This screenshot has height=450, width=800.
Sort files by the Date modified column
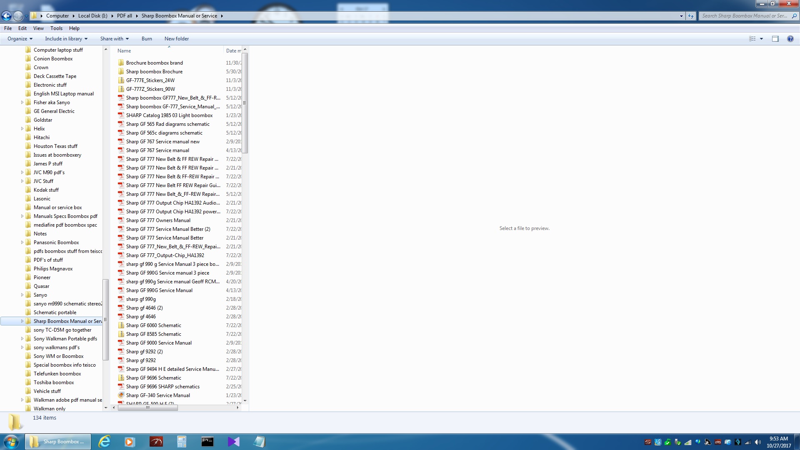233,51
